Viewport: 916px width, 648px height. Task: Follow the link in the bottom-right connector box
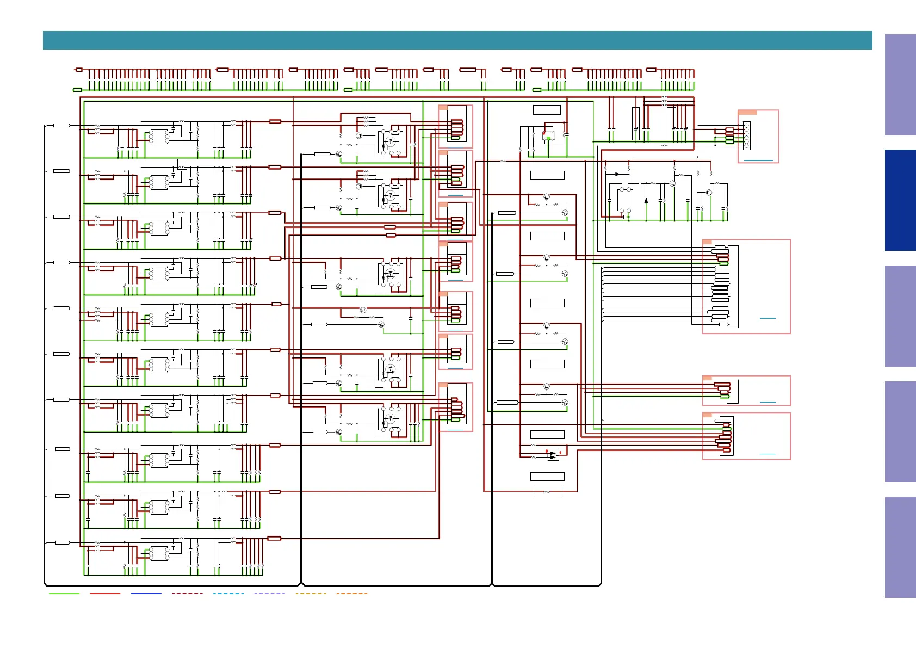[x=768, y=454]
